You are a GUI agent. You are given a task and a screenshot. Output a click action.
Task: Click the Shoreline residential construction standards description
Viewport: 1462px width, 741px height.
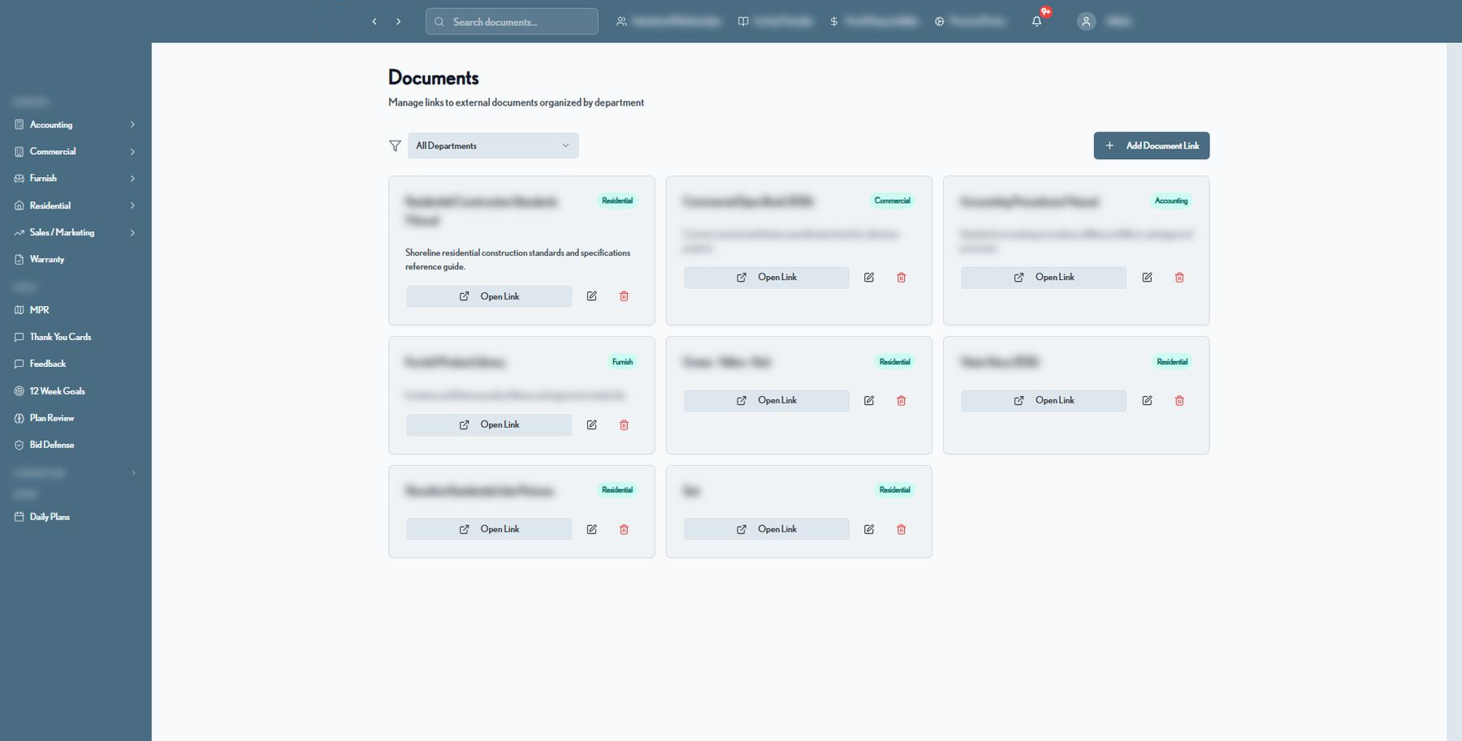click(518, 260)
